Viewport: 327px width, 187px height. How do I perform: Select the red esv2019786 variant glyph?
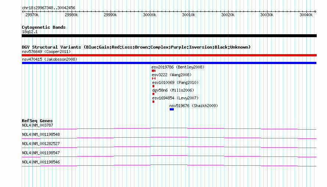[x=154, y=71]
